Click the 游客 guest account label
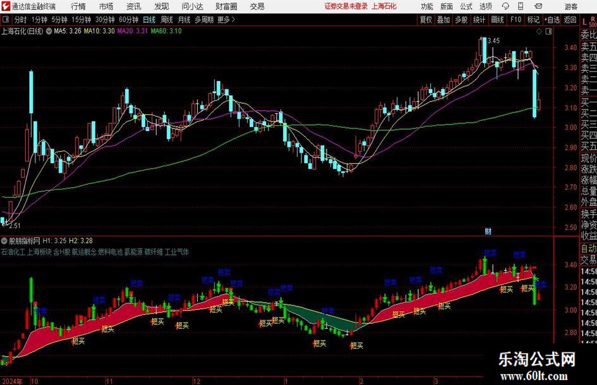This screenshot has height=385, width=597. (x=571, y=6)
